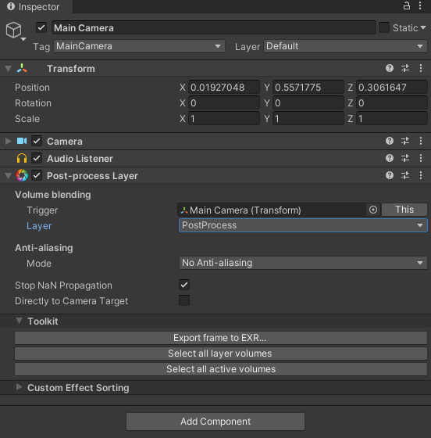Click the Scale Y value field
This screenshot has height=438, width=431.
click(x=308, y=119)
